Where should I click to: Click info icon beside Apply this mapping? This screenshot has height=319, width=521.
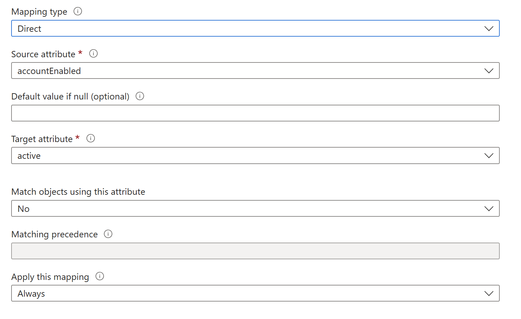pos(100,276)
